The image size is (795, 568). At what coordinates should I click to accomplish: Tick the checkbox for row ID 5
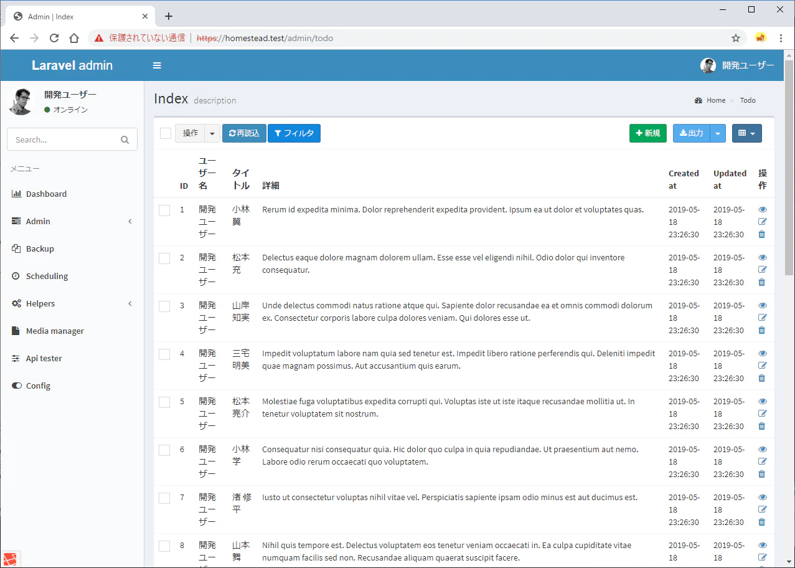click(x=164, y=402)
